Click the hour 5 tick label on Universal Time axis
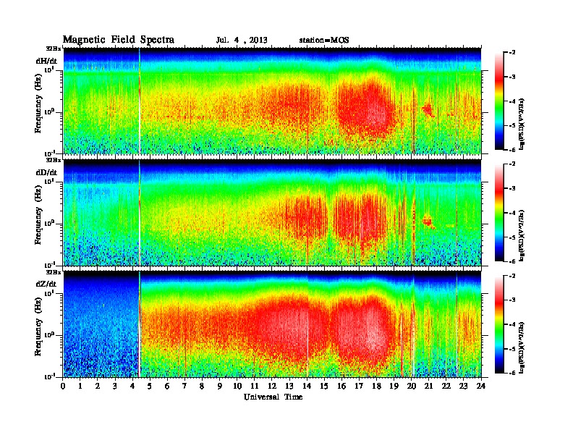Viewport: 573px width, 443px height. [x=150, y=386]
